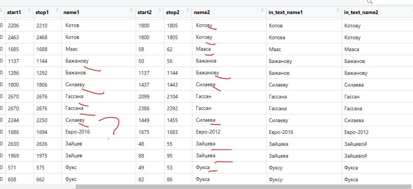Viewport: 413px width, 189px height.
Task: Select stop1 cell 1975
Action: (41, 156)
